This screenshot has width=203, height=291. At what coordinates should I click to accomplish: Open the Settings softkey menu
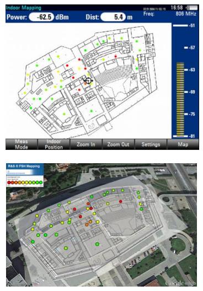(151, 144)
